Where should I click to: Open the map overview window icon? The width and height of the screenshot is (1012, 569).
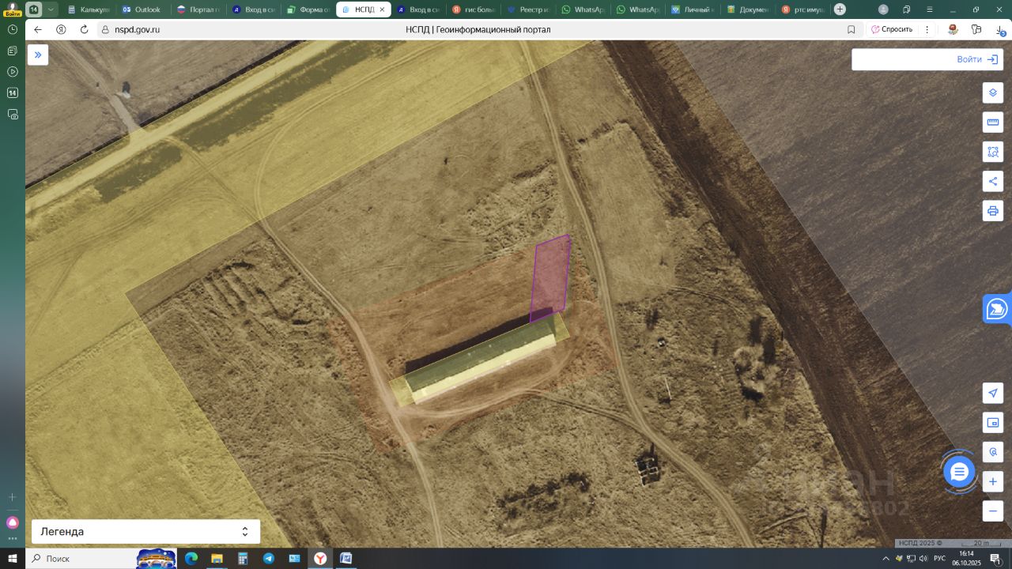point(993,423)
